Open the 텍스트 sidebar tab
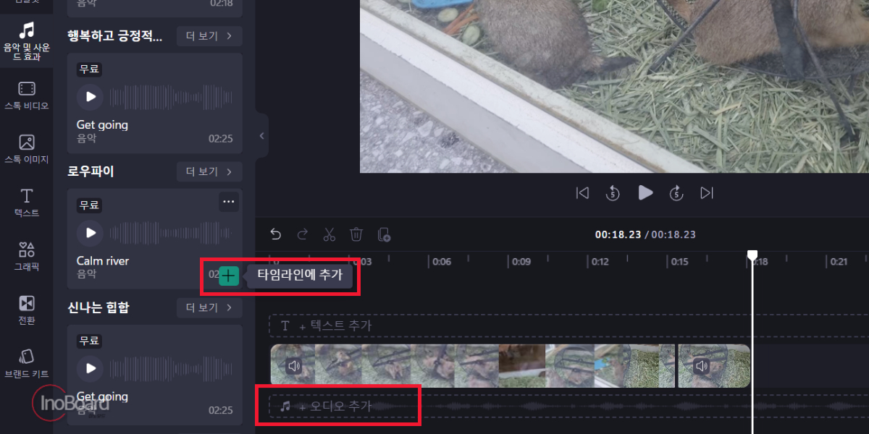 [26, 203]
